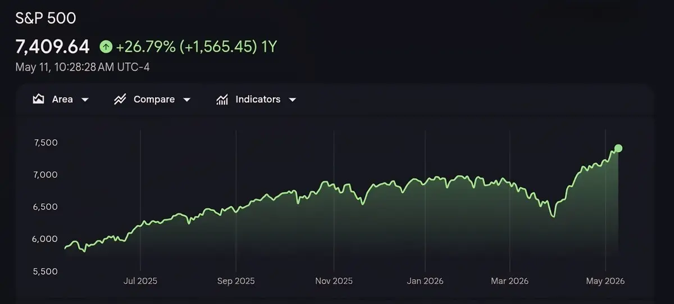674x304 pixels.
Task: Click the 5,500 y-axis label
Action: 46,271
